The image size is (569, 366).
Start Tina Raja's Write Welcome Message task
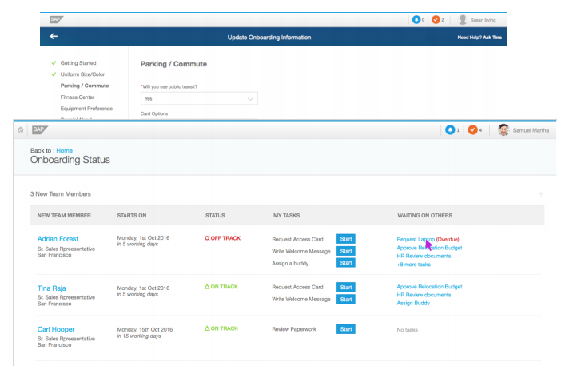click(345, 299)
